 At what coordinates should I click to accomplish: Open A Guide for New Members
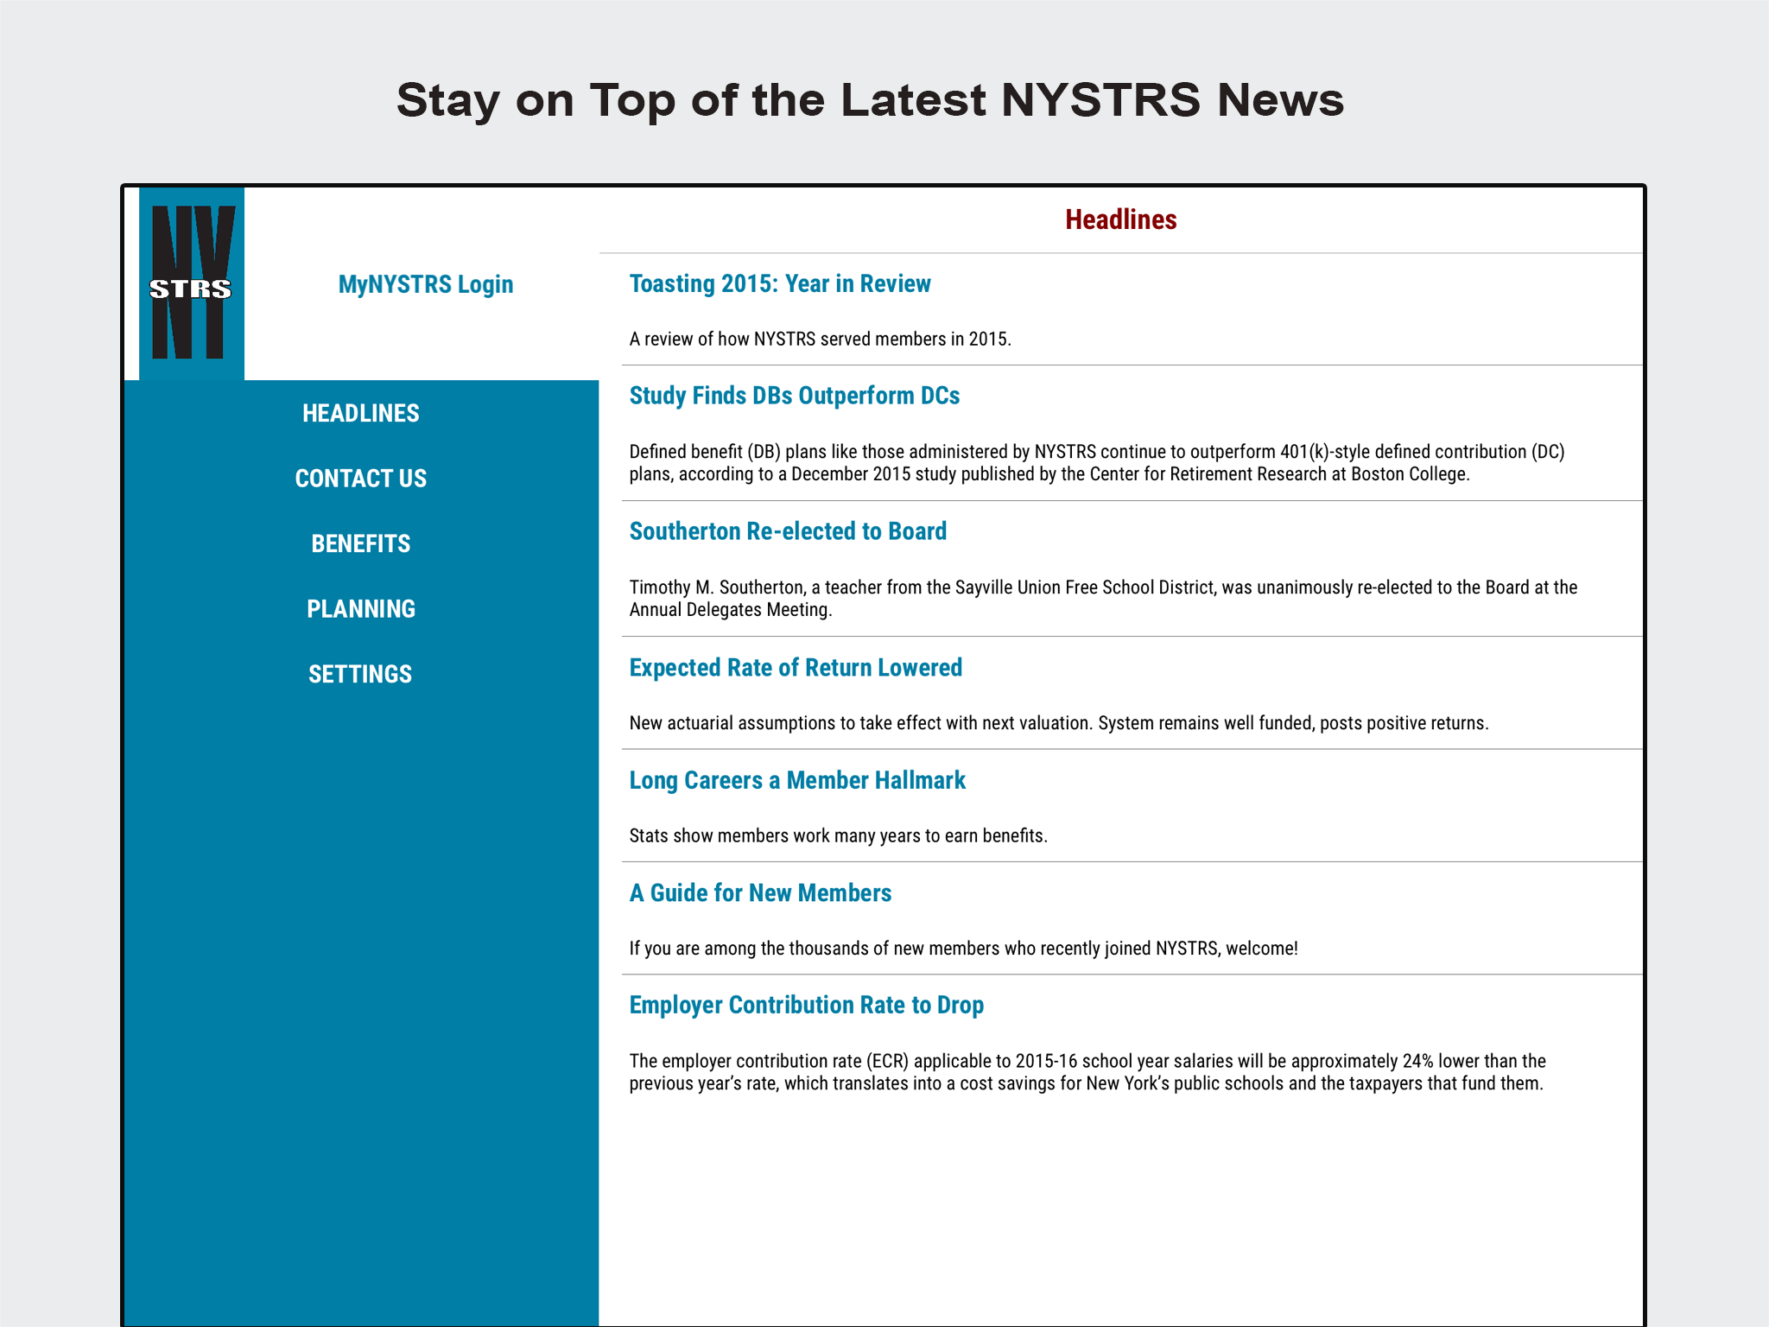[759, 892]
